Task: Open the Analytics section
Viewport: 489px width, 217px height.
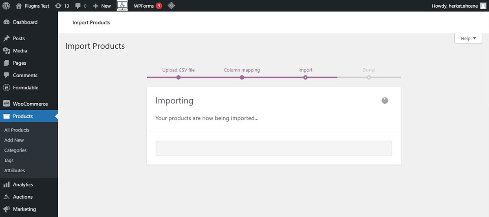Action: point(23,184)
